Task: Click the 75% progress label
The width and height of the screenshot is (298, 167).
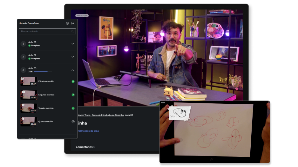Action: [x=30, y=72]
